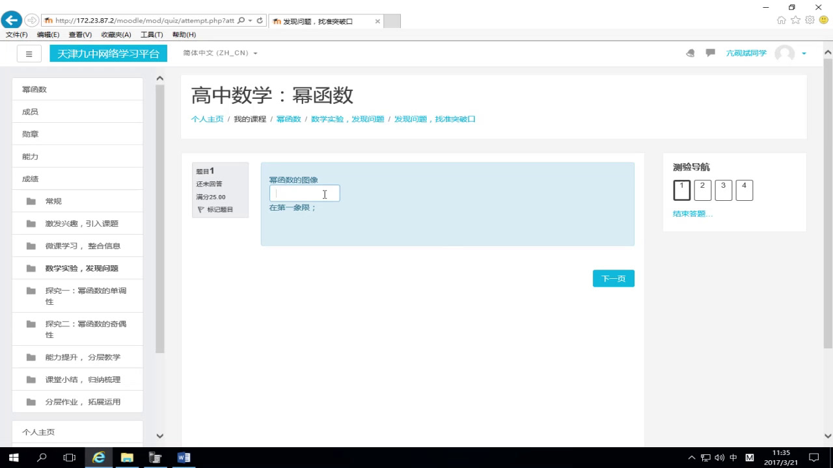Open File Explorer from the taskbar
The height and width of the screenshot is (468, 833).
tap(127, 458)
